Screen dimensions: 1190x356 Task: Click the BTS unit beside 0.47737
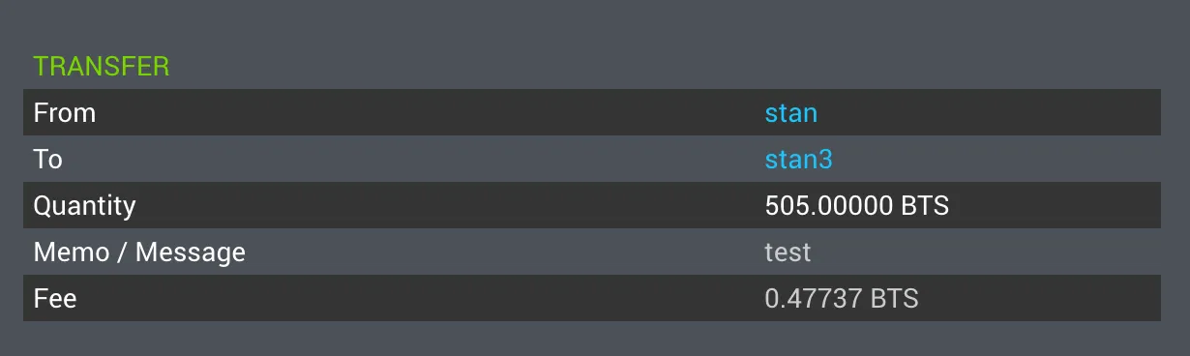895,299
